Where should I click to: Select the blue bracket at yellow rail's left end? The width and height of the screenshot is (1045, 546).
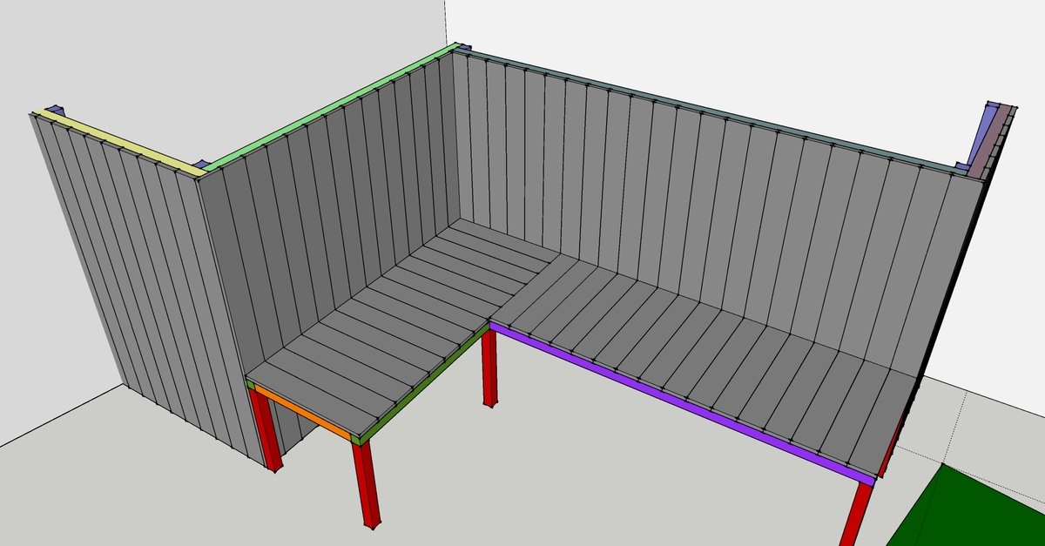56,109
